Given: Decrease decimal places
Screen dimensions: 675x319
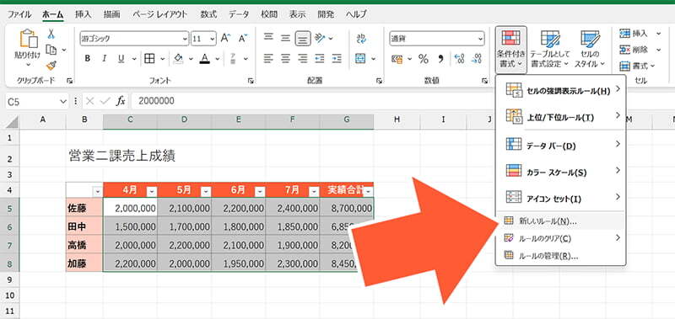Looking at the screenshot, I should 477,59.
